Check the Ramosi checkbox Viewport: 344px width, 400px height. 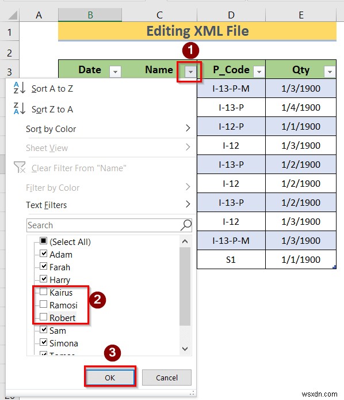pyautogui.click(x=44, y=304)
